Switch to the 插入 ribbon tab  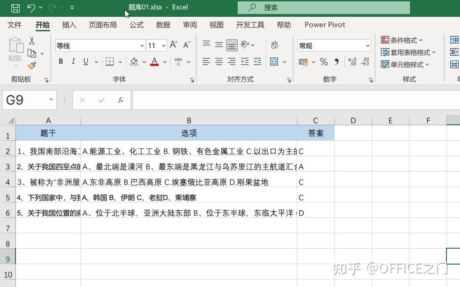[69, 25]
